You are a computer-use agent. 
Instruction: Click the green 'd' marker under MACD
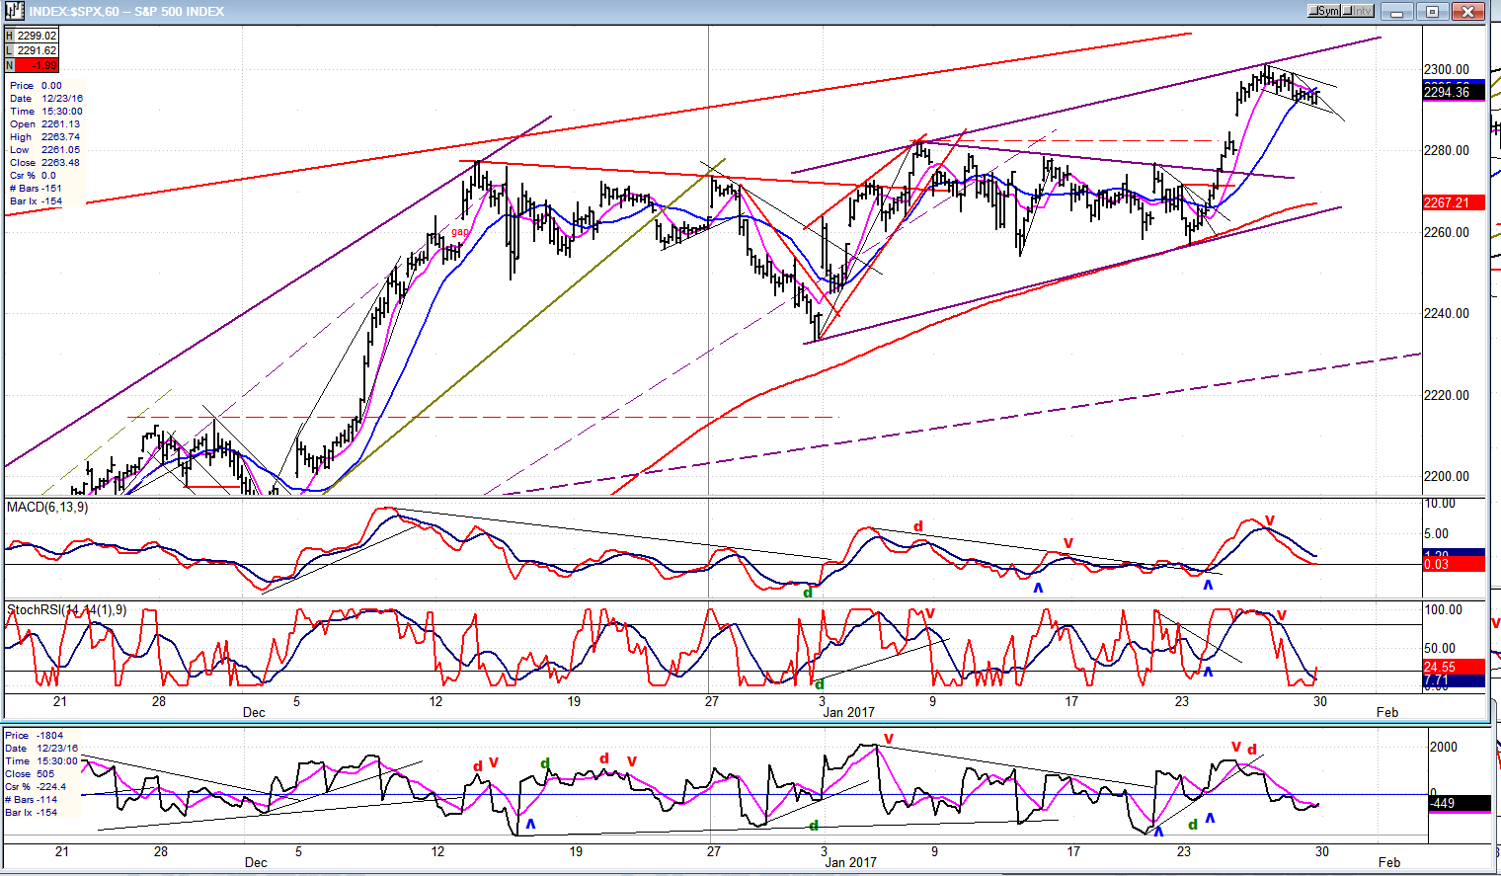coord(808,593)
